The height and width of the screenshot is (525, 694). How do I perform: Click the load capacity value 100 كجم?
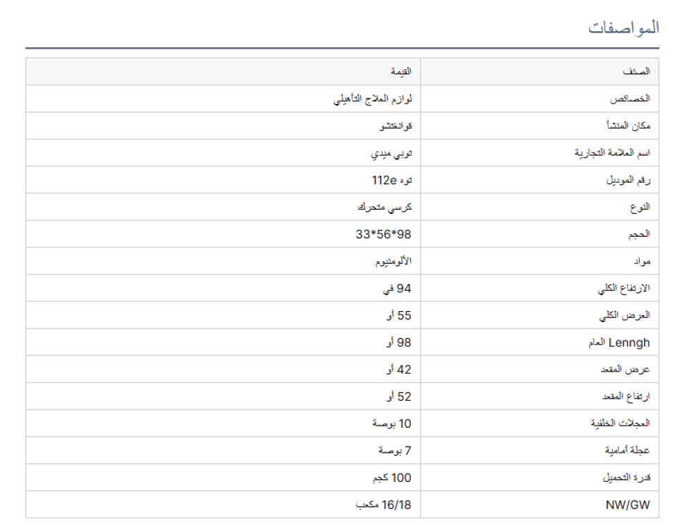392,478
